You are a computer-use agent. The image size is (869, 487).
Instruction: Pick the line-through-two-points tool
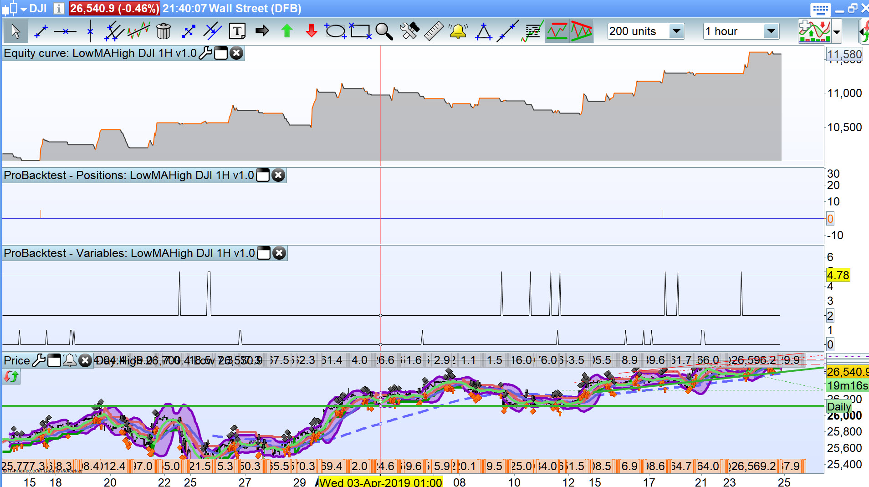coord(507,31)
